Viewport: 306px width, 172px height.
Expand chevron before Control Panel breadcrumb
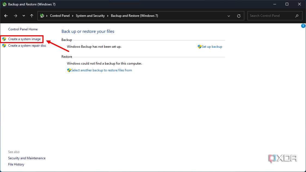pyautogui.click(x=47, y=16)
